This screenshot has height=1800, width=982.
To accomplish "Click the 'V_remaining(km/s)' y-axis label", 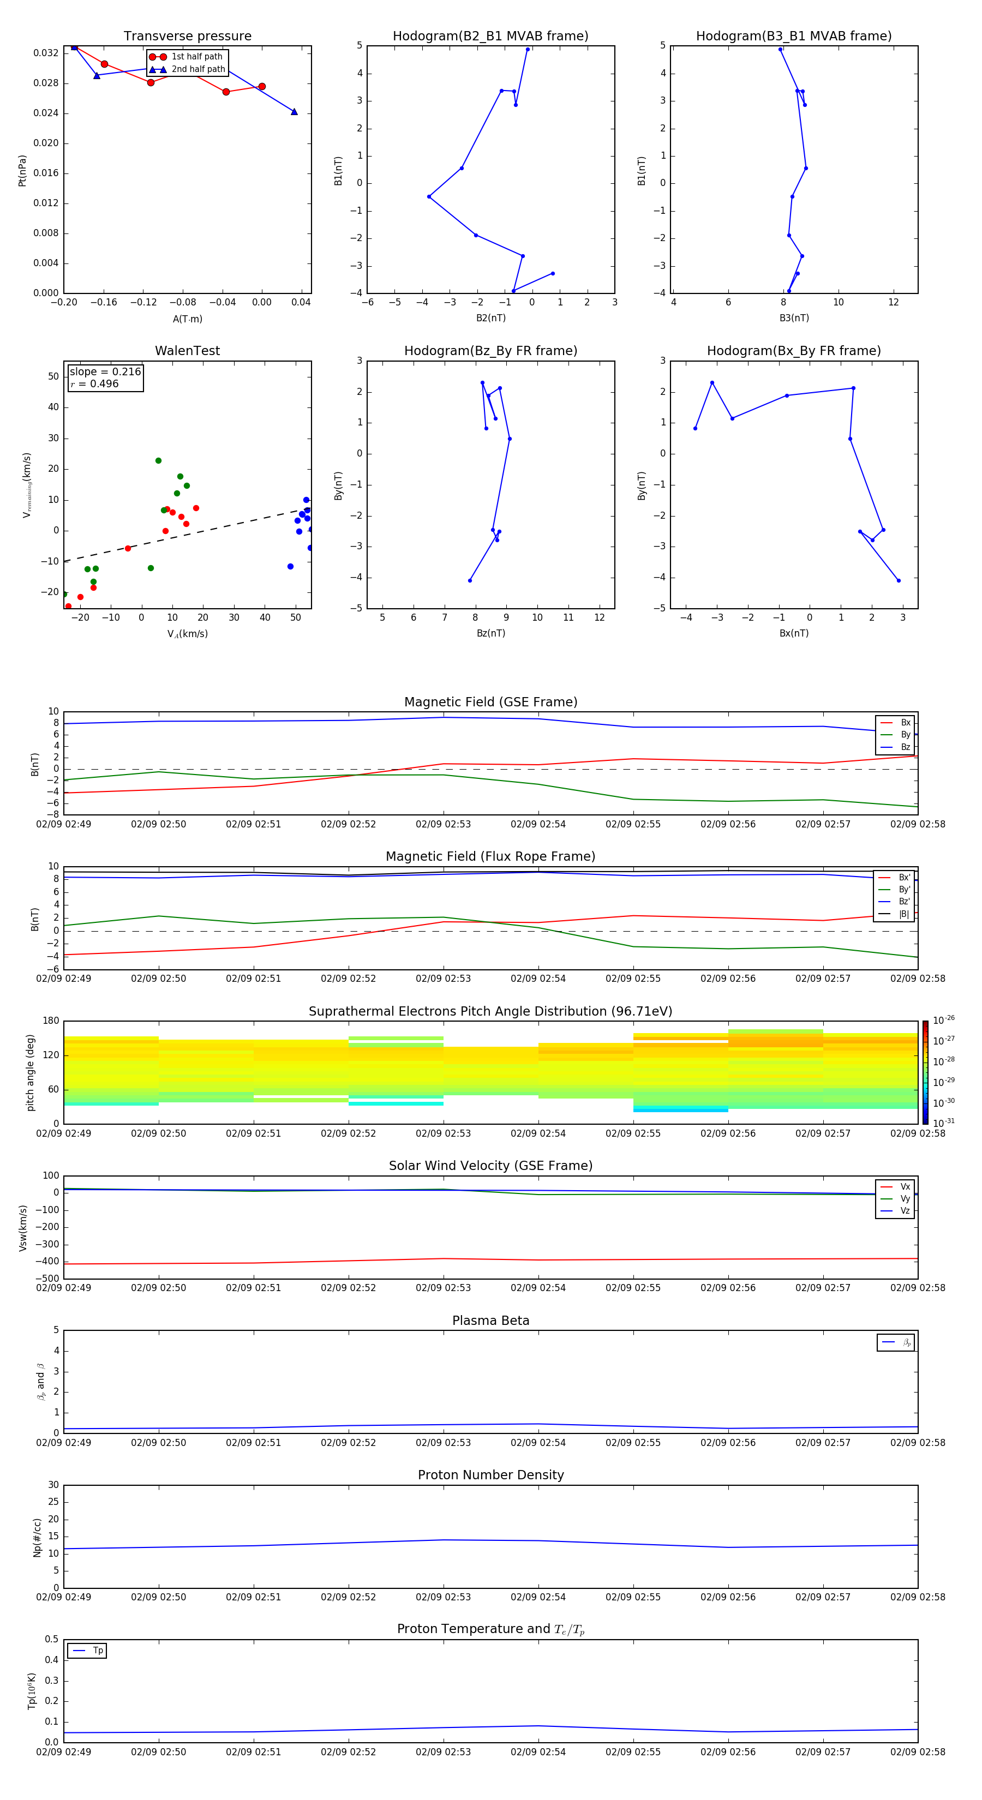I will pyautogui.click(x=27, y=485).
